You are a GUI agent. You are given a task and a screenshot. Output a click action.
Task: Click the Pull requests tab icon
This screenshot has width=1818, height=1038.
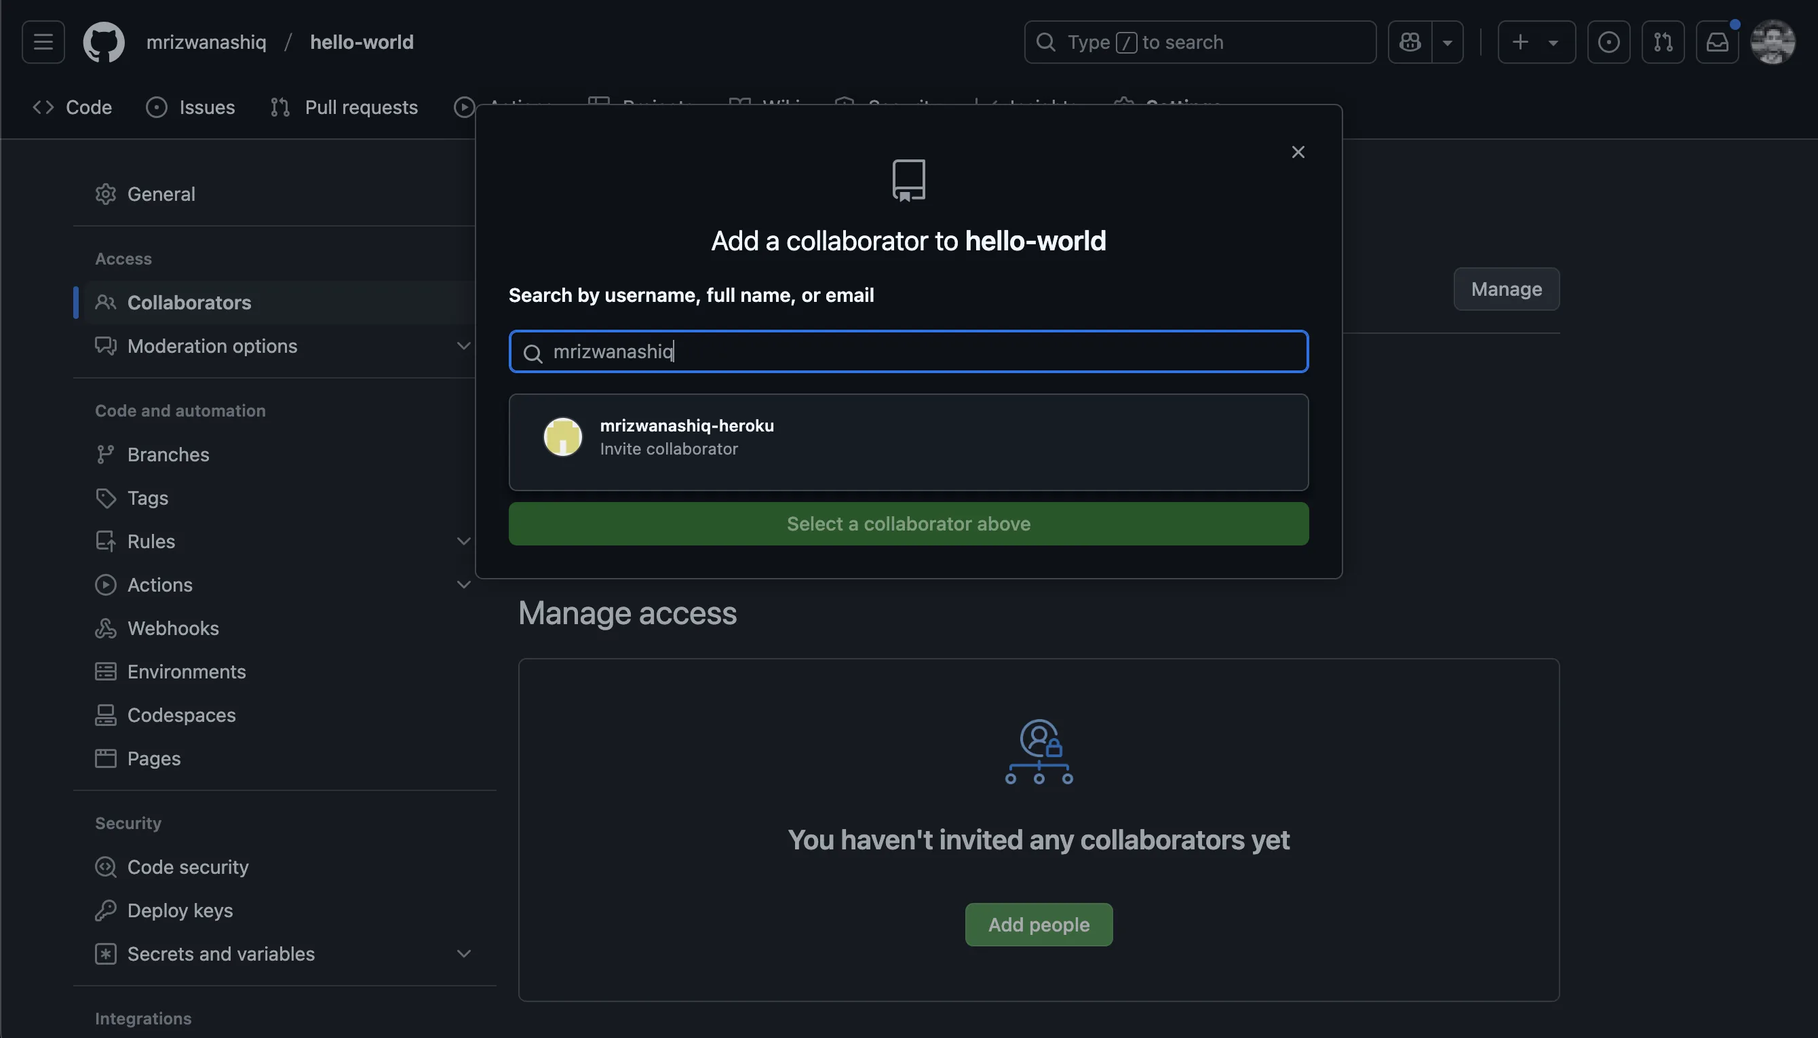click(280, 107)
